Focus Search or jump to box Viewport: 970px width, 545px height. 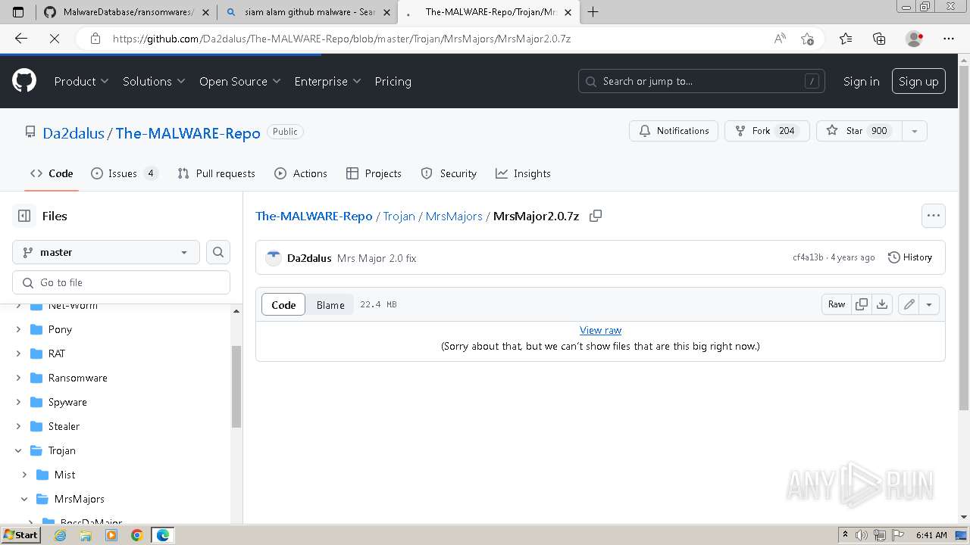coord(702,81)
